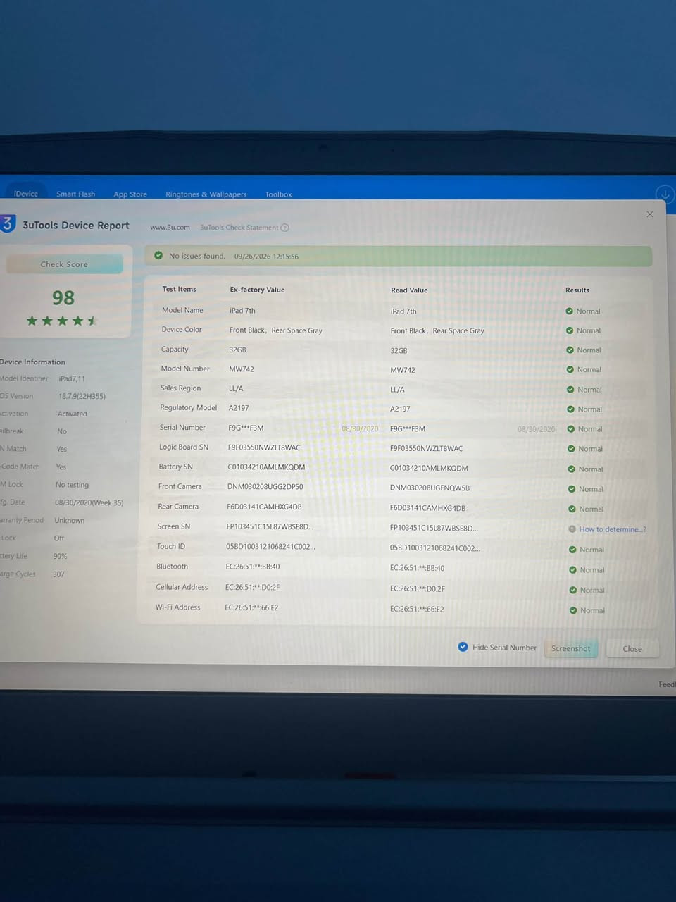Screen dimensions: 676x902
Task: Click the Cellular Address read value EC:26:51:**:D0:2F
Action: pyautogui.click(x=418, y=589)
